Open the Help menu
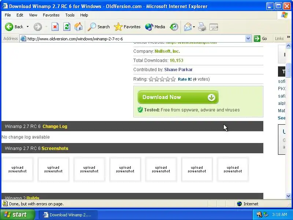Image resolution: width=293 pixels, height=220 pixels. [x=84, y=15]
